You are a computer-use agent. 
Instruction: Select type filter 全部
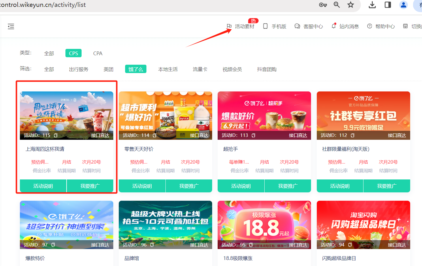(49, 53)
